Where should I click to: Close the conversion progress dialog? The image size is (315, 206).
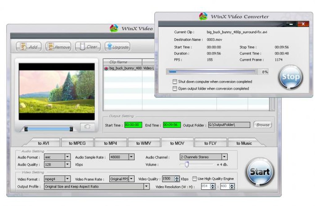[x=303, y=24]
